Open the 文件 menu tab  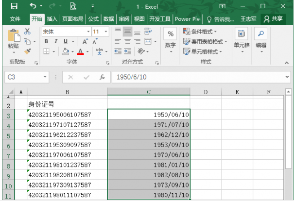coord(15,19)
